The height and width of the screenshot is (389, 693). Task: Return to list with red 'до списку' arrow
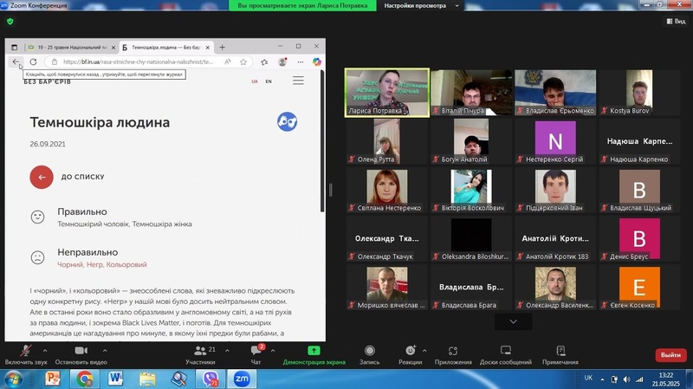tap(42, 177)
